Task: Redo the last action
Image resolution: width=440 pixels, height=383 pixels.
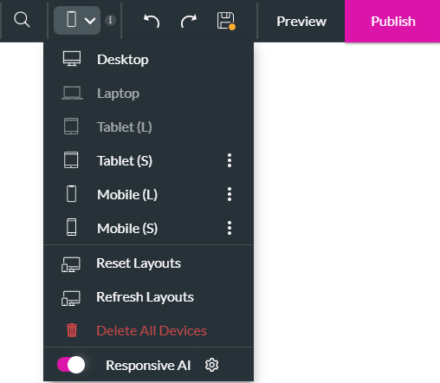Action: click(189, 21)
